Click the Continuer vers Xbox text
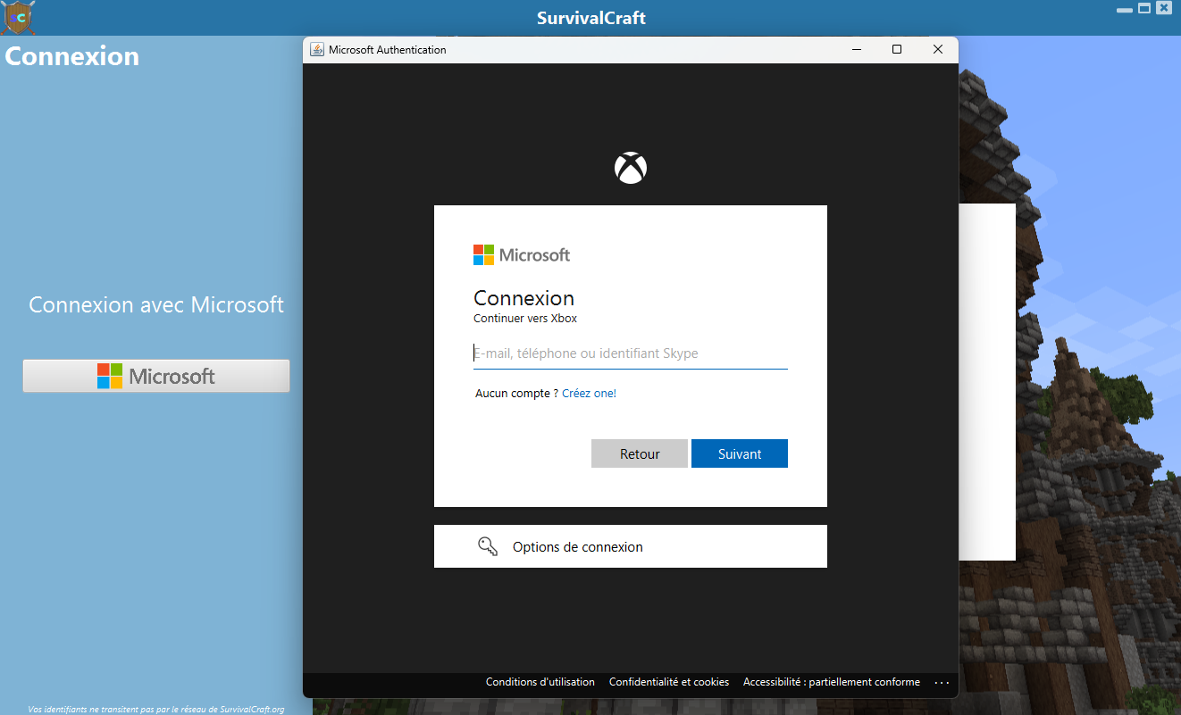 click(525, 319)
